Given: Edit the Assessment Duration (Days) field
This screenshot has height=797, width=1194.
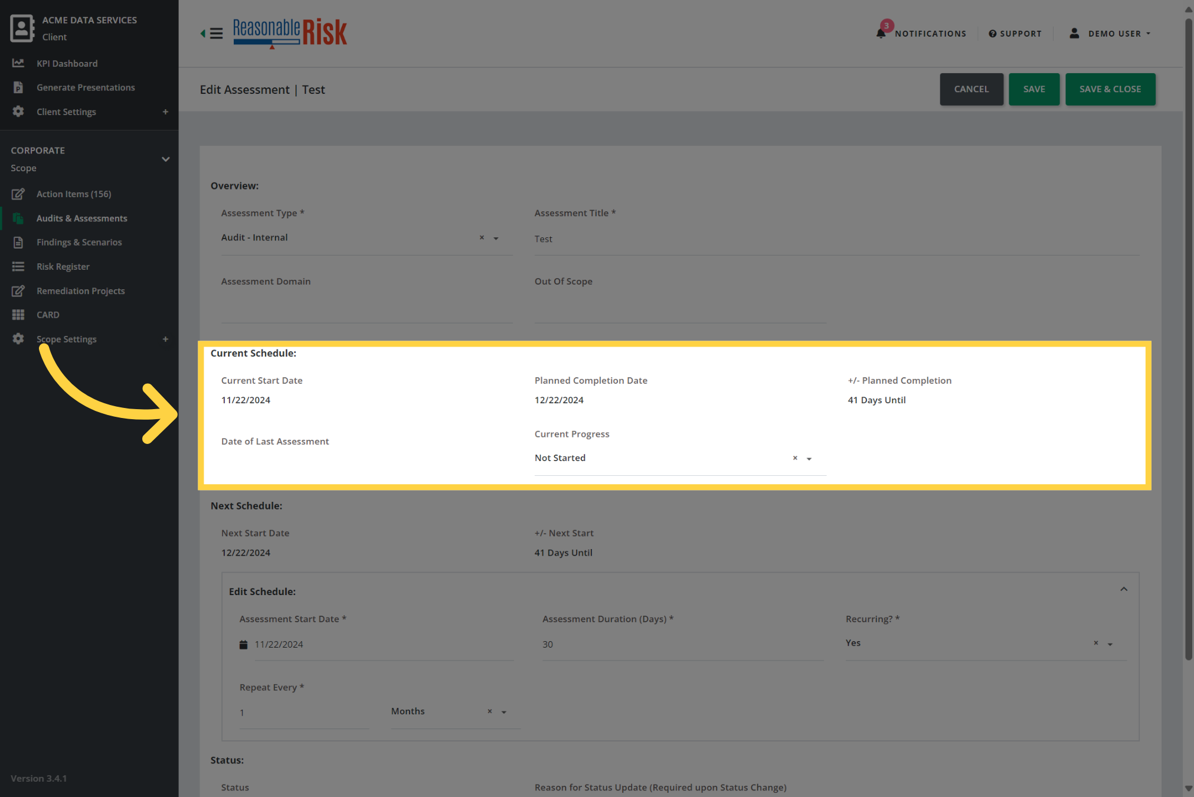Looking at the screenshot, I should pyautogui.click(x=682, y=645).
